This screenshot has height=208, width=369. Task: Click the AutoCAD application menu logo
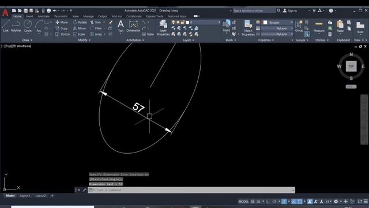point(5,13)
